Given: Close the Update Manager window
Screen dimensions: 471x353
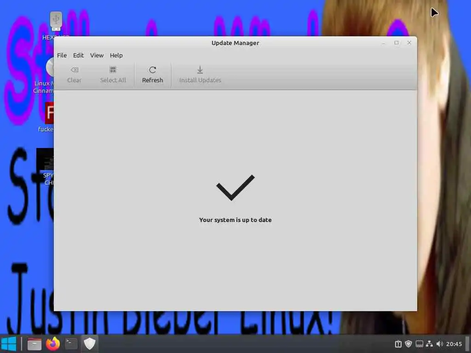Looking at the screenshot, I should coord(409,43).
